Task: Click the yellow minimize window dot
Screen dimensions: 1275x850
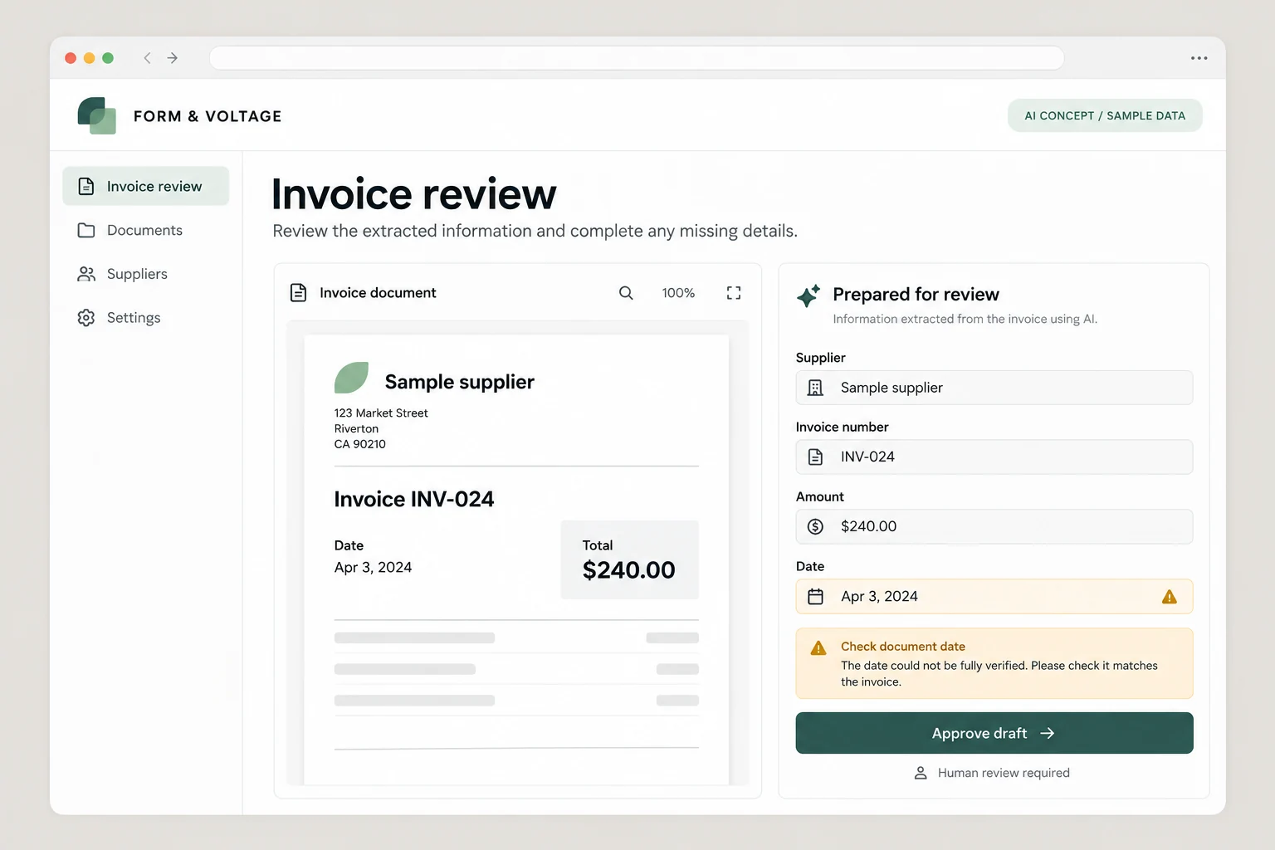Action: tap(89, 58)
